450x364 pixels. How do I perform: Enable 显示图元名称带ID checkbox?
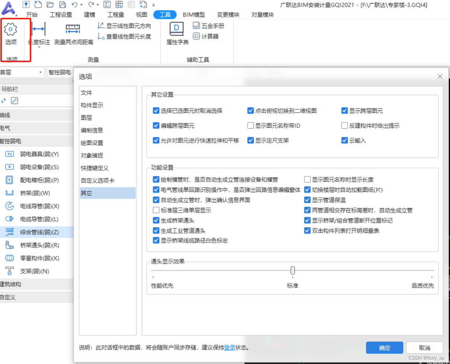coord(250,126)
